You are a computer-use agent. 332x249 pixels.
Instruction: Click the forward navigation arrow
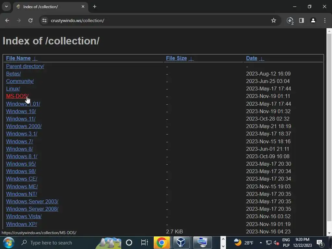pos(19,20)
